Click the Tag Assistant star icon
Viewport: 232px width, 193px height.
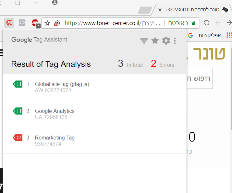coord(155,41)
